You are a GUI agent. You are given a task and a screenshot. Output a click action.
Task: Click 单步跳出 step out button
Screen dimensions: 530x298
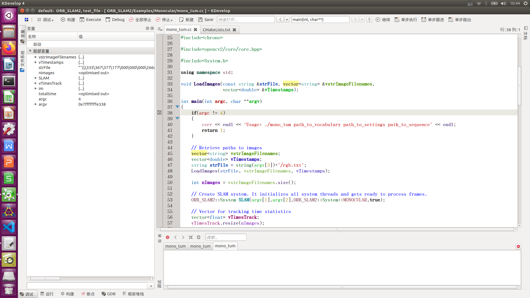click(x=460, y=20)
